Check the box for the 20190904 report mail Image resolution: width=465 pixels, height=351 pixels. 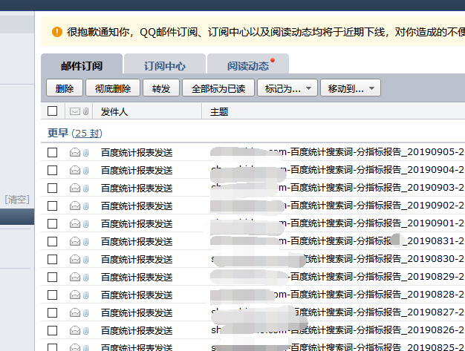pyautogui.click(x=53, y=171)
